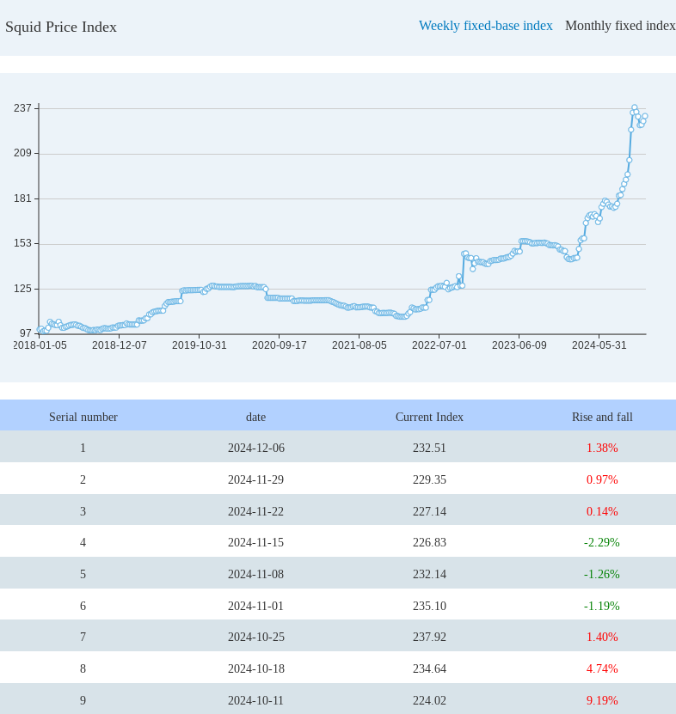The image size is (676, 714).
Task: Click the 229.35 index value cell
Action: pos(429,479)
